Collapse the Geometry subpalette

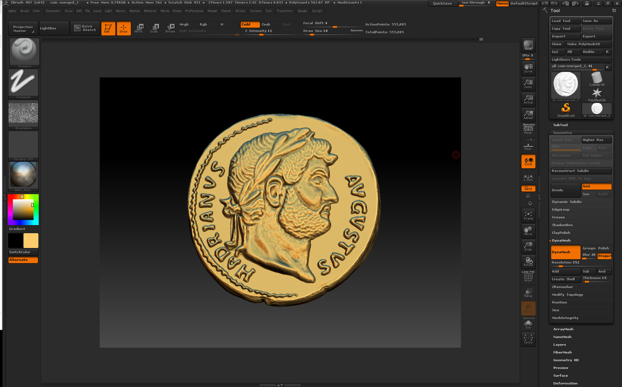pyautogui.click(x=562, y=132)
